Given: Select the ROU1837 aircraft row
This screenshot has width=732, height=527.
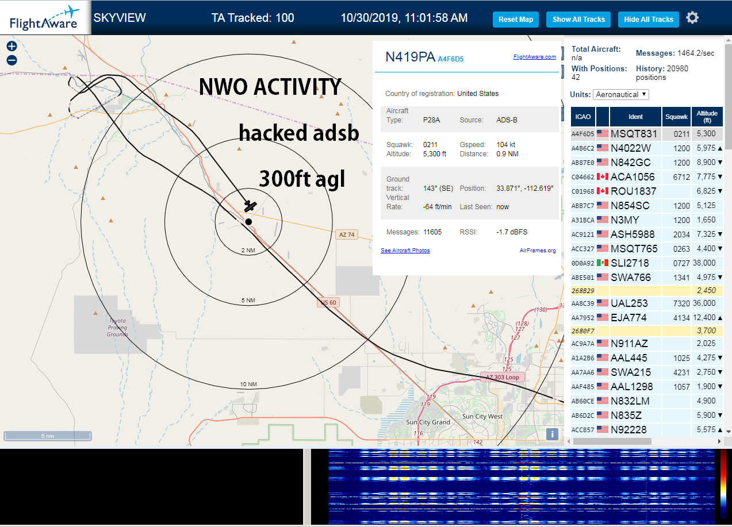Looking at the screenshot, I should [x=647, y=191].
